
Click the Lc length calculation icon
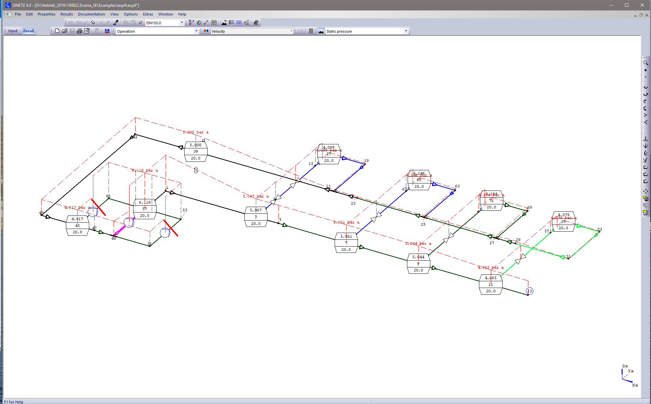[247, 23]
